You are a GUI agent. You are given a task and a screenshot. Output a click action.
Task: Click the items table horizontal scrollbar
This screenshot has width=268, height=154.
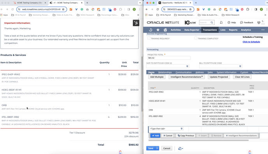pyautogui.click(x=198, y=140)
